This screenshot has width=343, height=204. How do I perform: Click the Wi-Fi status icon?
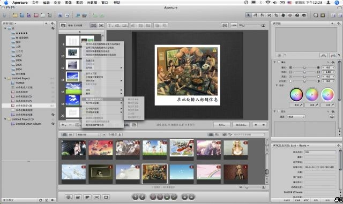[x=268, y=2]
